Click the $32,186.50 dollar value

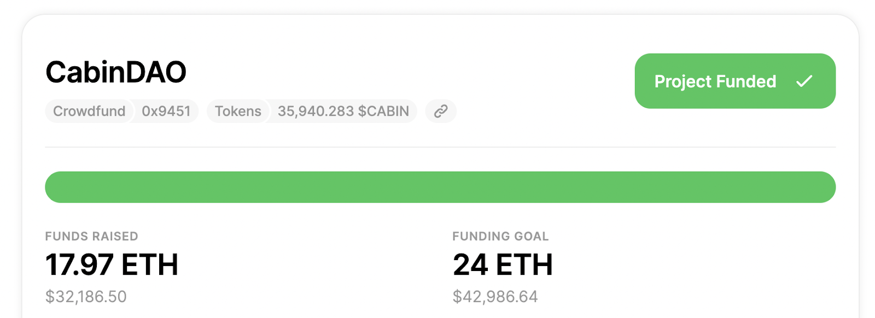(86, 297)
